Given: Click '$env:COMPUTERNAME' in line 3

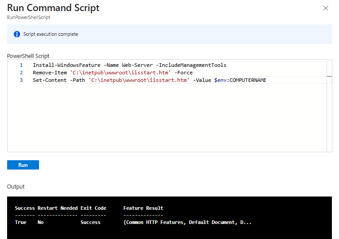Looking at the screenshot, I should pyautogui.click(x=240, y=80).
